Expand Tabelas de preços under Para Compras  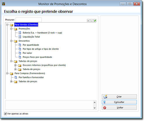[11, 81]
